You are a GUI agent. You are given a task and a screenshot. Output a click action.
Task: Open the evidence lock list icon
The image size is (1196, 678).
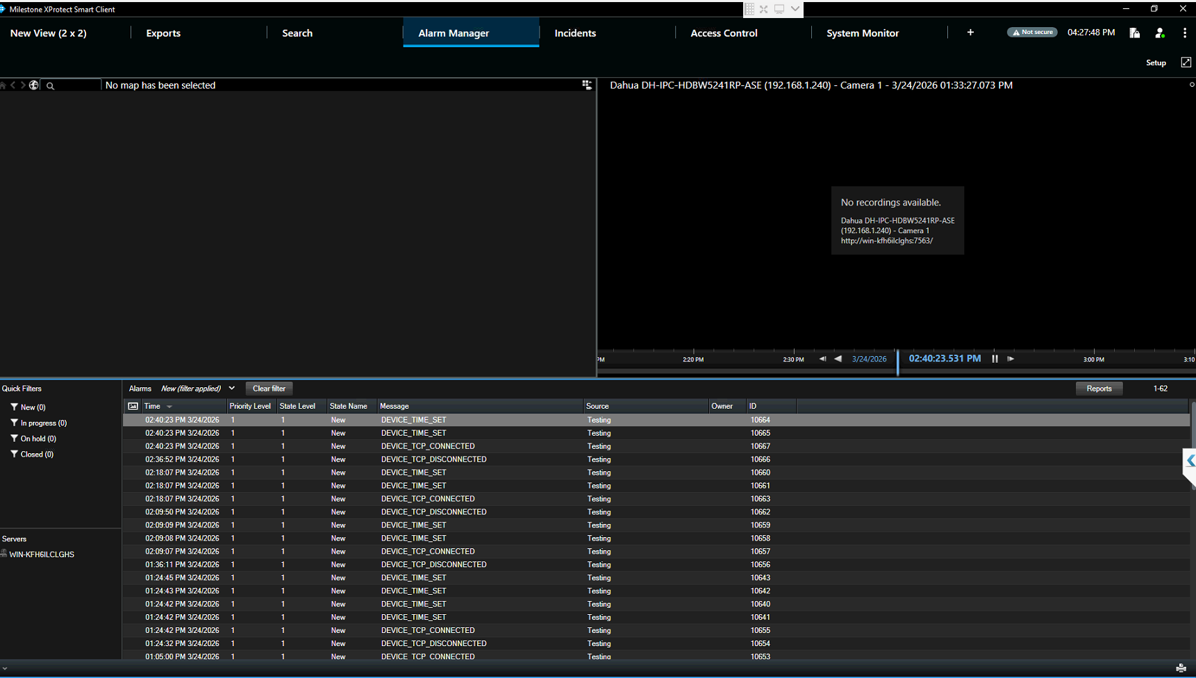tap(1134, 33)
